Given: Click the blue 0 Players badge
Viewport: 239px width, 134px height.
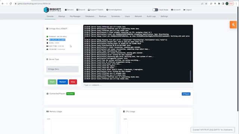Looking at the screenshot, I should pyautogui.click(x=186, y=94).
